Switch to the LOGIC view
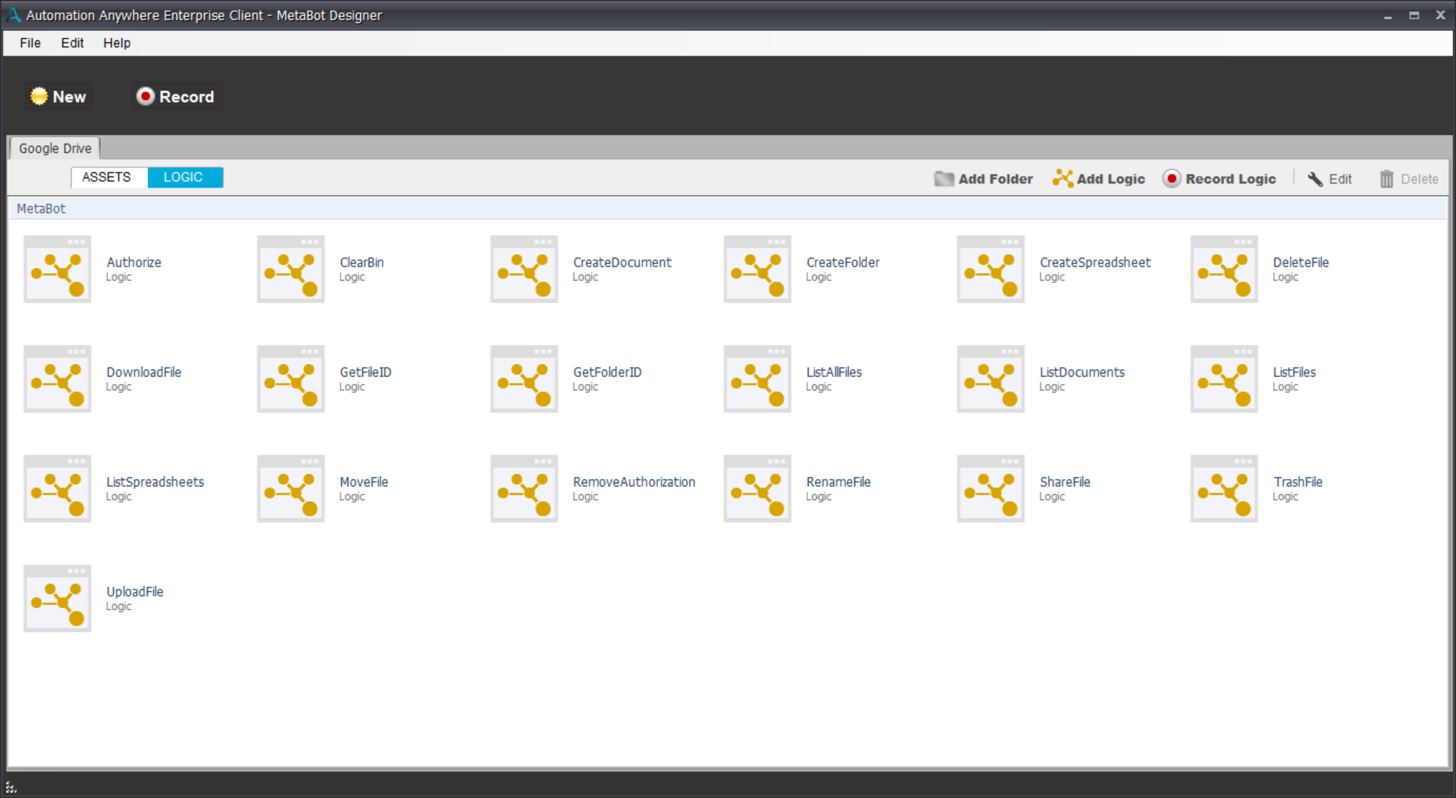The width and height of the screenshot is (1456, 798). click(x=184, y=177)
